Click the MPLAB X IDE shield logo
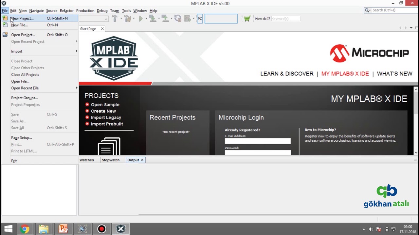This screenshot has width=419, height=235. click(114, 58)
